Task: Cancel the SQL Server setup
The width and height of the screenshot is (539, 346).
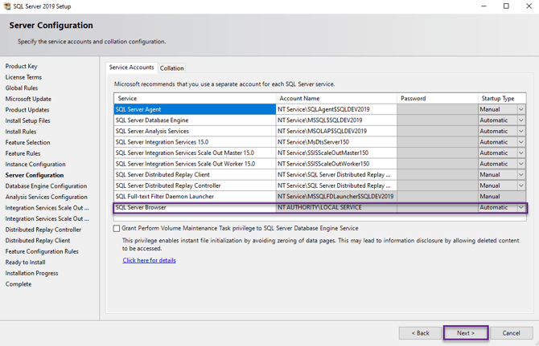Action: 511,332
